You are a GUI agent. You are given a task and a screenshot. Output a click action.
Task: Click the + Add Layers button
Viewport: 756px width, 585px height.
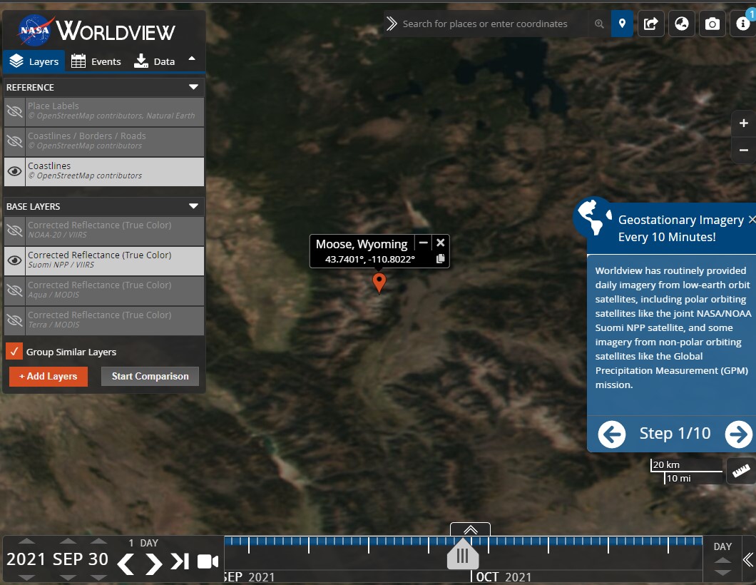(48, 376)
